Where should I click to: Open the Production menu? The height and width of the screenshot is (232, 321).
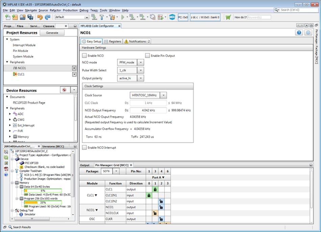71,10
